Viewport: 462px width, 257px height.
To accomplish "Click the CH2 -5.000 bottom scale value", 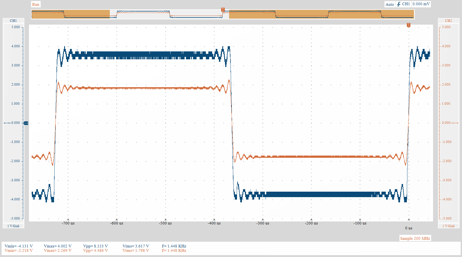I will pyautogui.click(x=447, y=218).
